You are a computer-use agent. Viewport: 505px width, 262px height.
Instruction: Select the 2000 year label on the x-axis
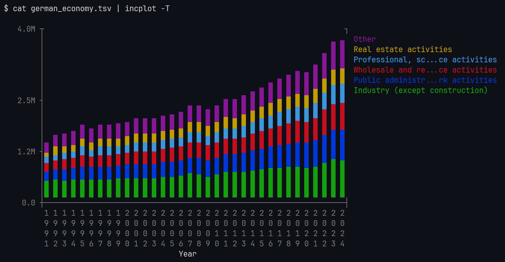pos(127,228)
